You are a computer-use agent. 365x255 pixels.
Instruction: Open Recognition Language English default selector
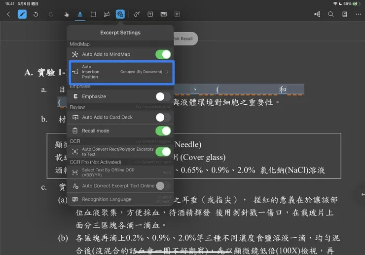click(164, 199)
